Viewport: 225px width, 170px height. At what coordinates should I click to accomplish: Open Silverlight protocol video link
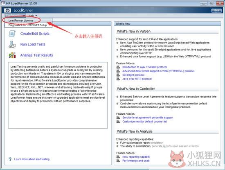(133, 75)
